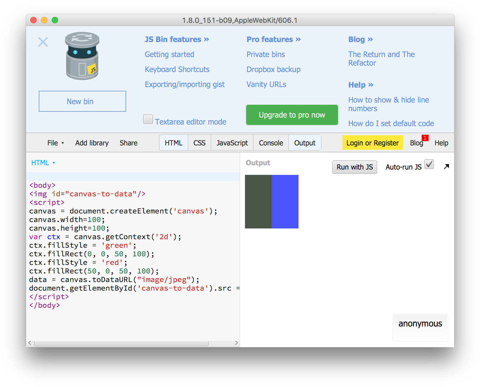Expand the HTML panel language dropdown
This screenshot has width=480, height=387.
(x=43, y=163)
